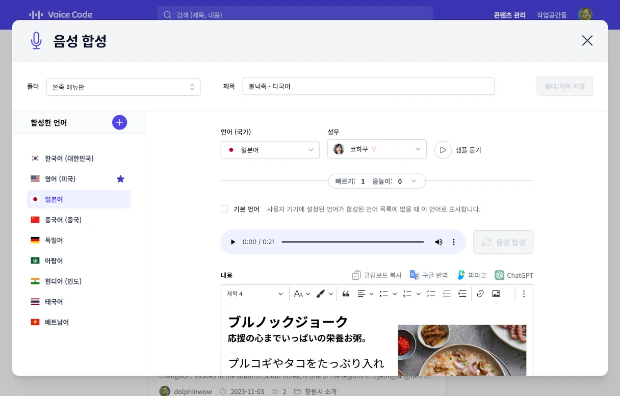The height and width of the screenshot is (396, 620).
Task: Send content to ChatGPT
Action: click(513, 275)
